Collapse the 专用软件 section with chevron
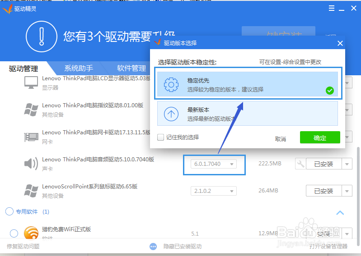The width and height of the screenshot is (361, 256). tap(340, 213)
